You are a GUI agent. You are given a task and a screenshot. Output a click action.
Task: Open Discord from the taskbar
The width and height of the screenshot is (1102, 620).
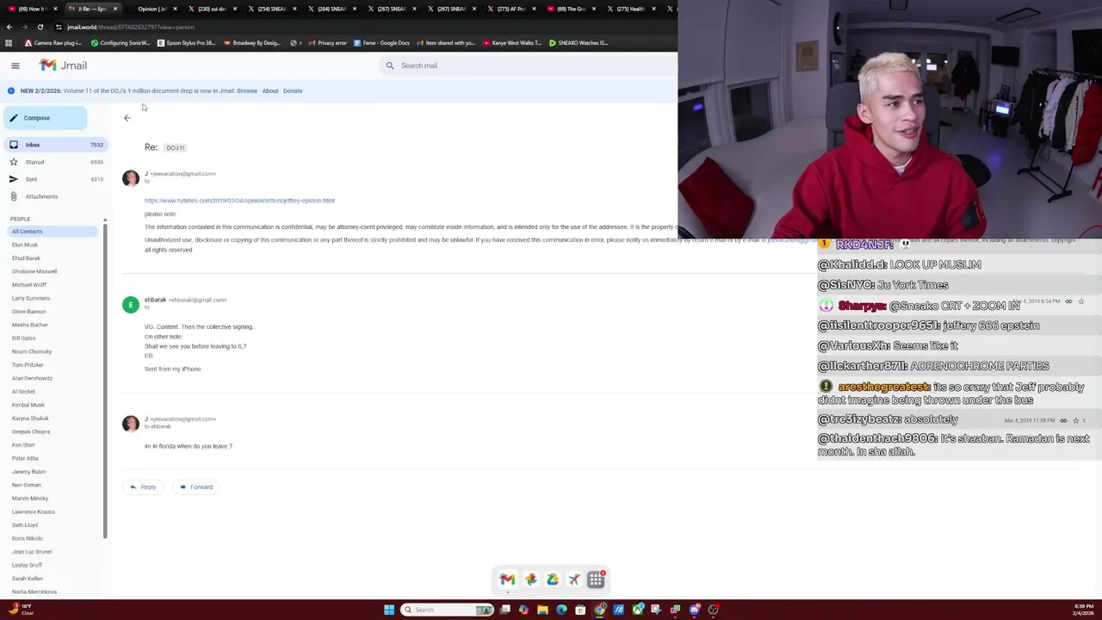tap(695, 610)
